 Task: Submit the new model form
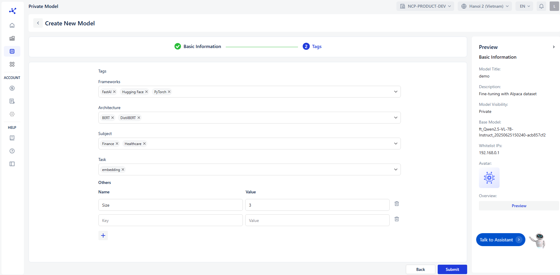[452, 269]
